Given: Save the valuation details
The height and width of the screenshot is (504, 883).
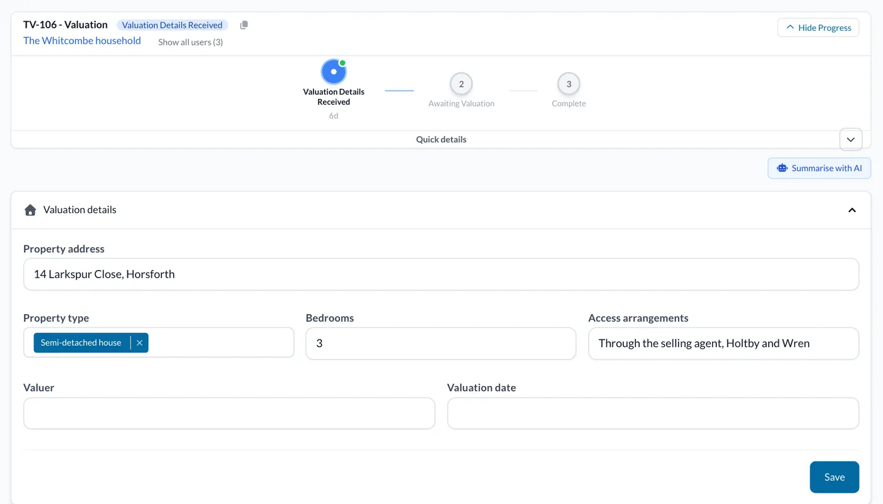Looking at the screenshot, I should pyautogui.click(x=834, y=477).
